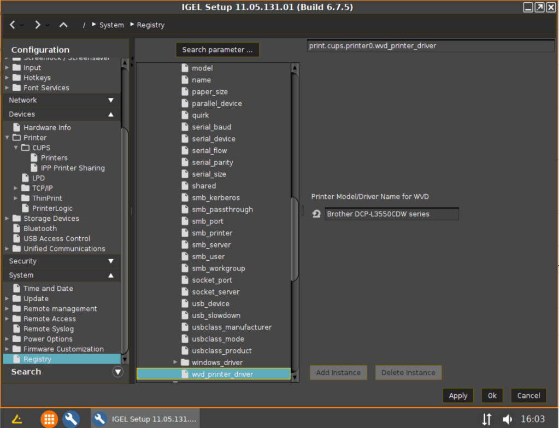Viewport: 559px width, 428px height.
Task: Expand the Security section
Action: click(111, 261)
